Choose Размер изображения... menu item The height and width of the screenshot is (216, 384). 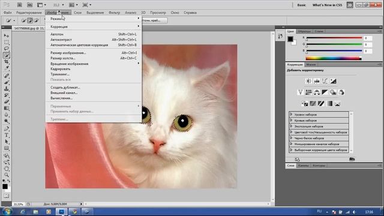point(94,53)
